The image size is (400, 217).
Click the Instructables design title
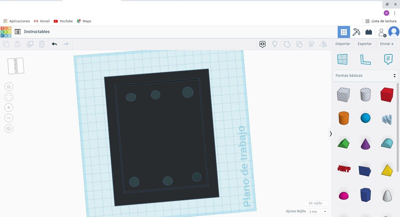(37, 32)
